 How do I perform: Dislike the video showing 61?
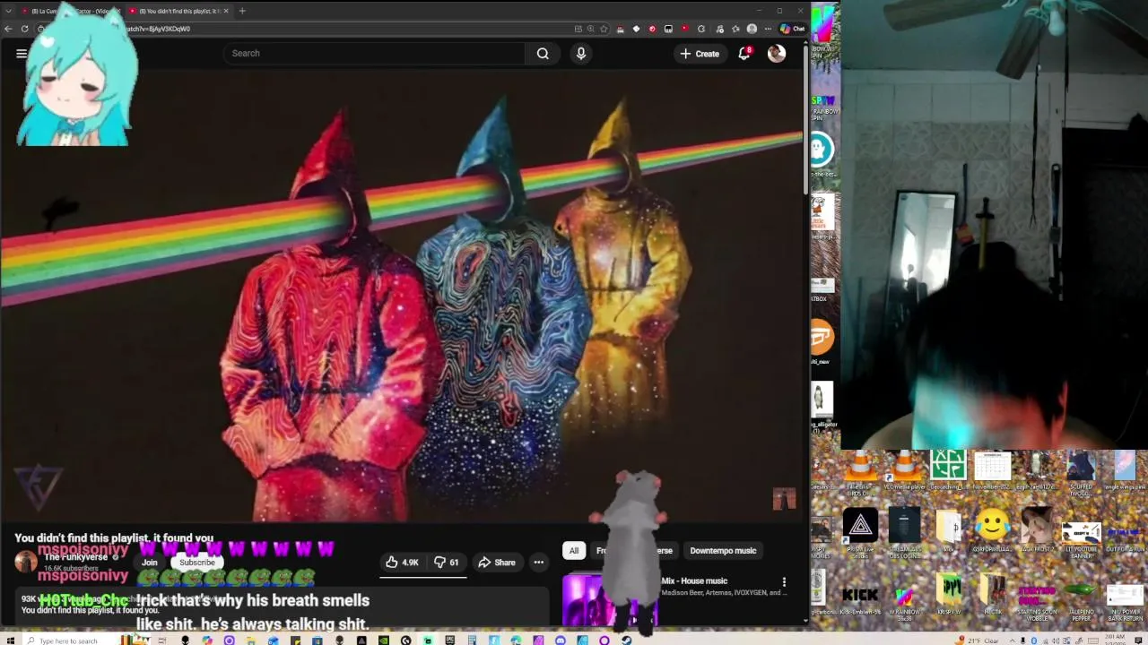[x=447, y=563]
